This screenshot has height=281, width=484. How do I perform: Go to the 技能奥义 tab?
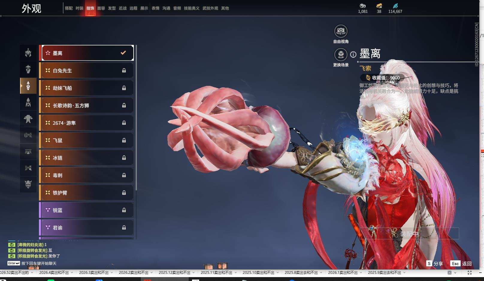(x=192, y=8)
